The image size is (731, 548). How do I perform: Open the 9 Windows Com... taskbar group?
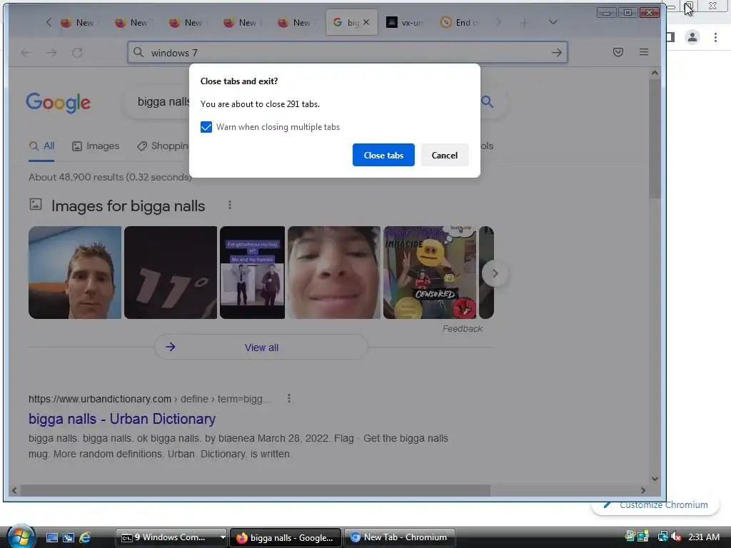[x=166, y=537]
